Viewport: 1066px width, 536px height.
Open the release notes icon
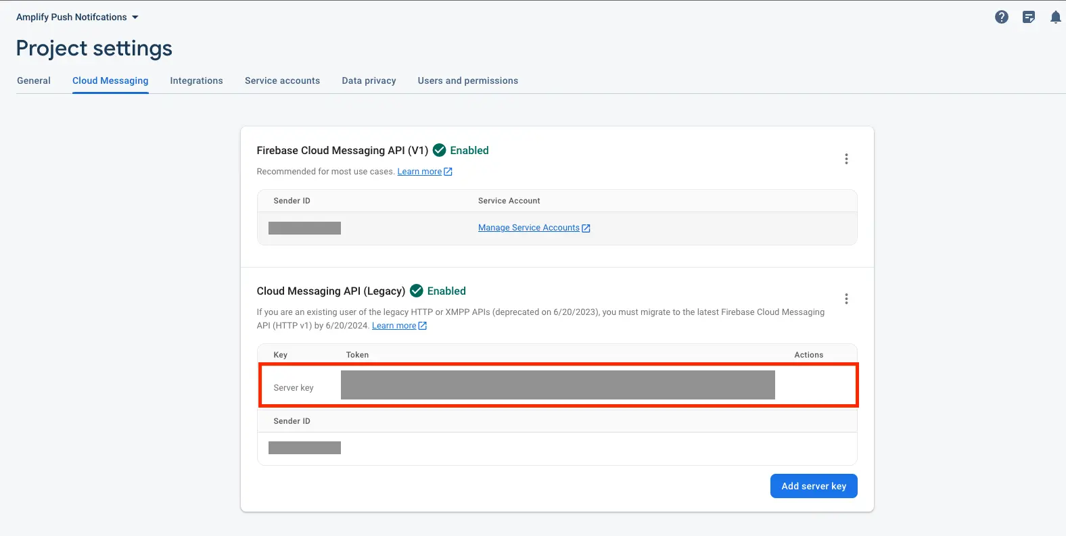[1029, 17]
